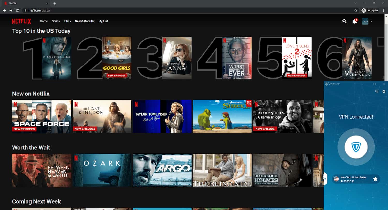The image size is (388, 210).
Task: Open Good Girls poster
Action: coord(117,58)
